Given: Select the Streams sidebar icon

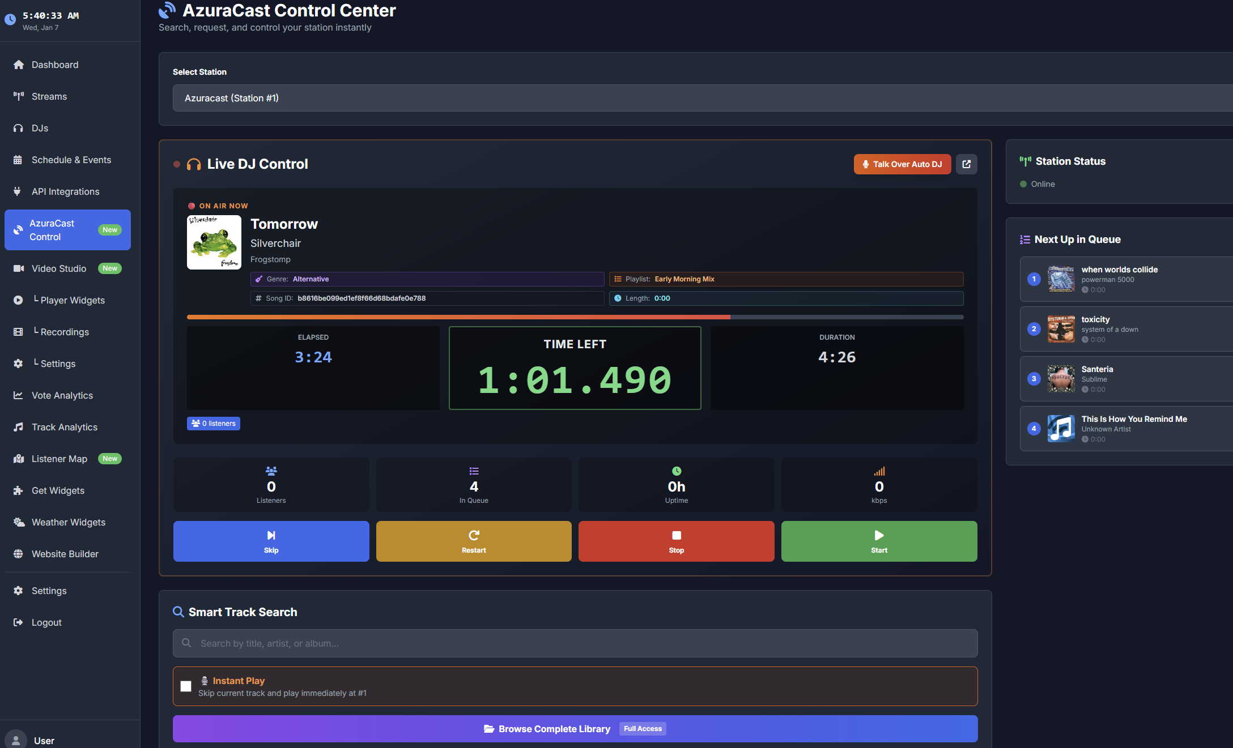Looking at the screenshot, I should pyautogui.click(x=18, y=96).
